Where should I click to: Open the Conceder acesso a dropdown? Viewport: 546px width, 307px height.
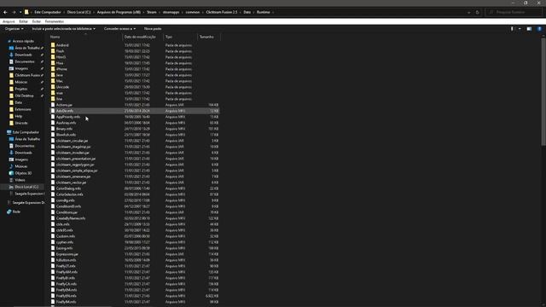click(119, 29)
